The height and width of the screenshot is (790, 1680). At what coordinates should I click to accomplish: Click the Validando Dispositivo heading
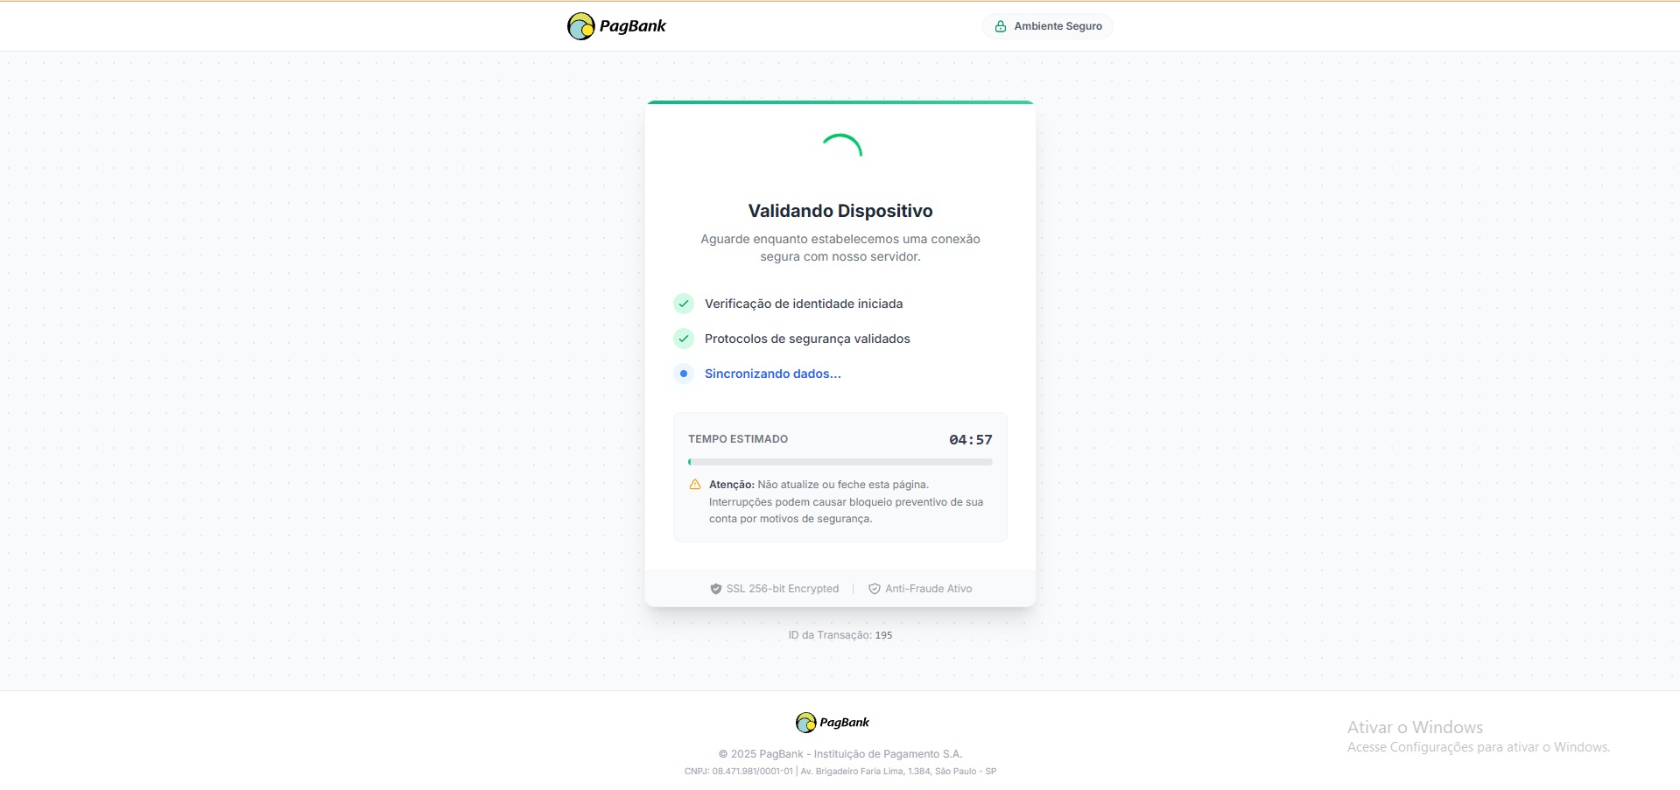click(840, 211)
